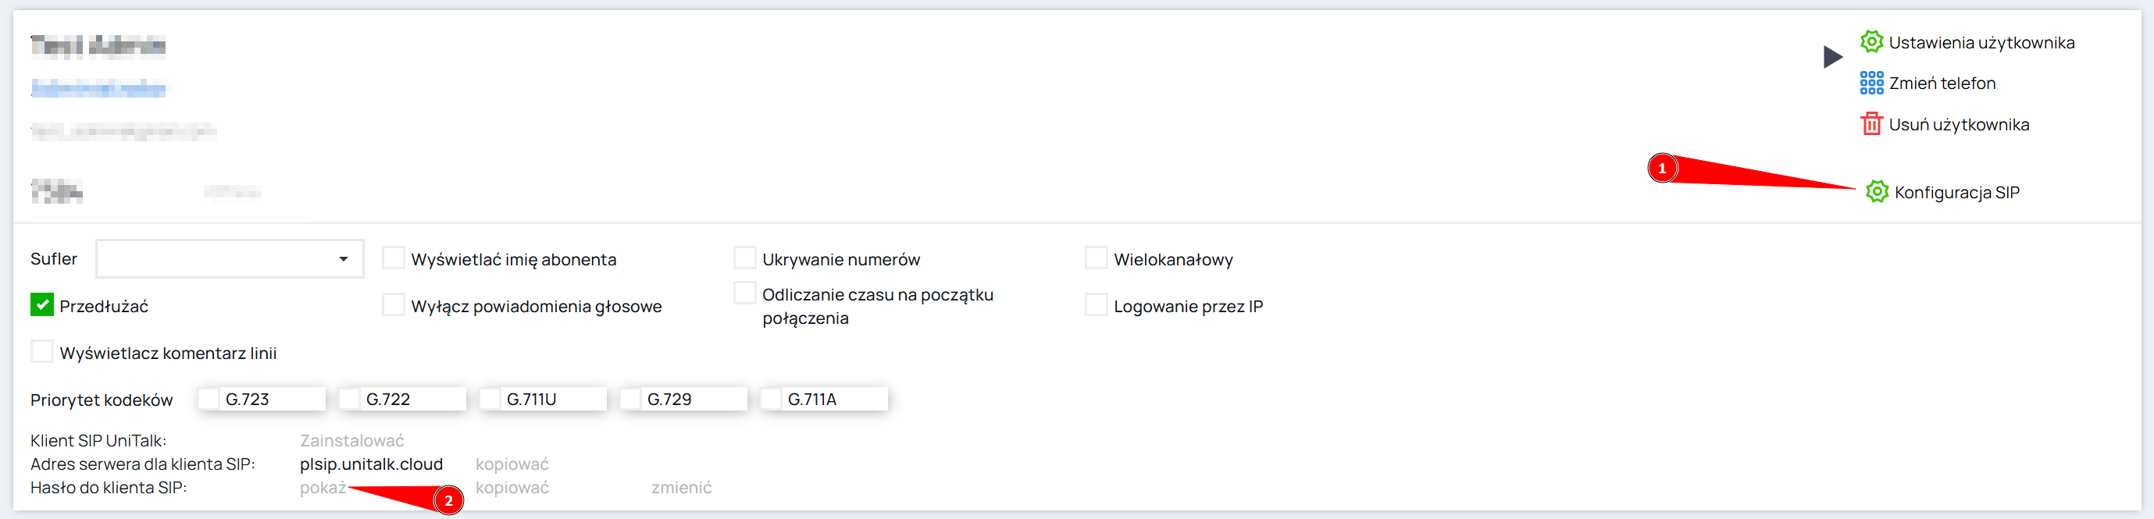Image resolution: width=2154 pixels, height=519 pixels.
Task: Tick the Ukrywanie numerów checkbox
Action: [744, 258]
